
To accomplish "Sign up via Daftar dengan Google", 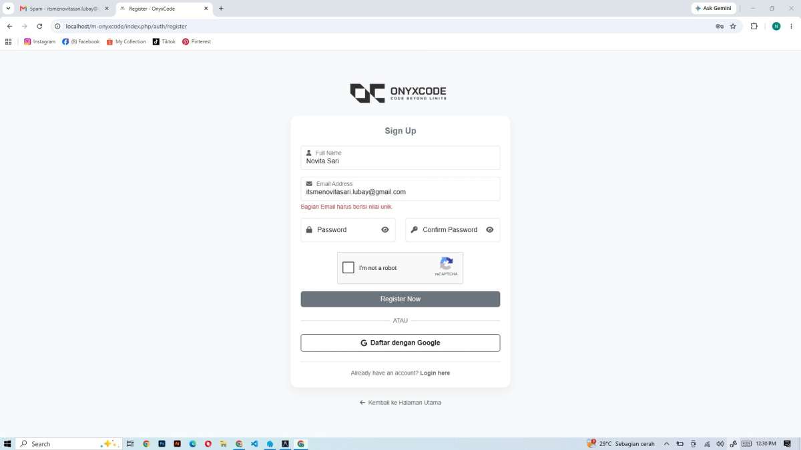I will pos(400,343).
